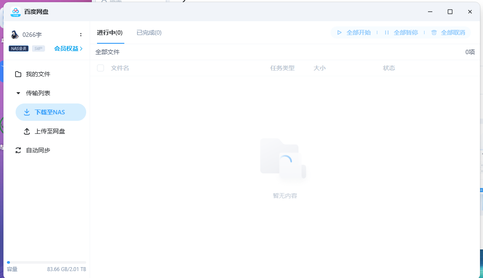Screen dimensions: 483x278
Task: Switch to the 进行中(0) tab
Action: (x=110, y=32)
